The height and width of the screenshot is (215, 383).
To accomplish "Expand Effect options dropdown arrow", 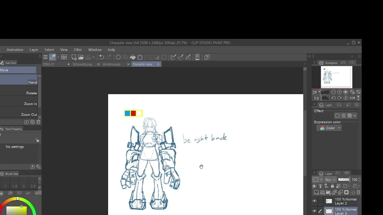I will click(355, 116).
